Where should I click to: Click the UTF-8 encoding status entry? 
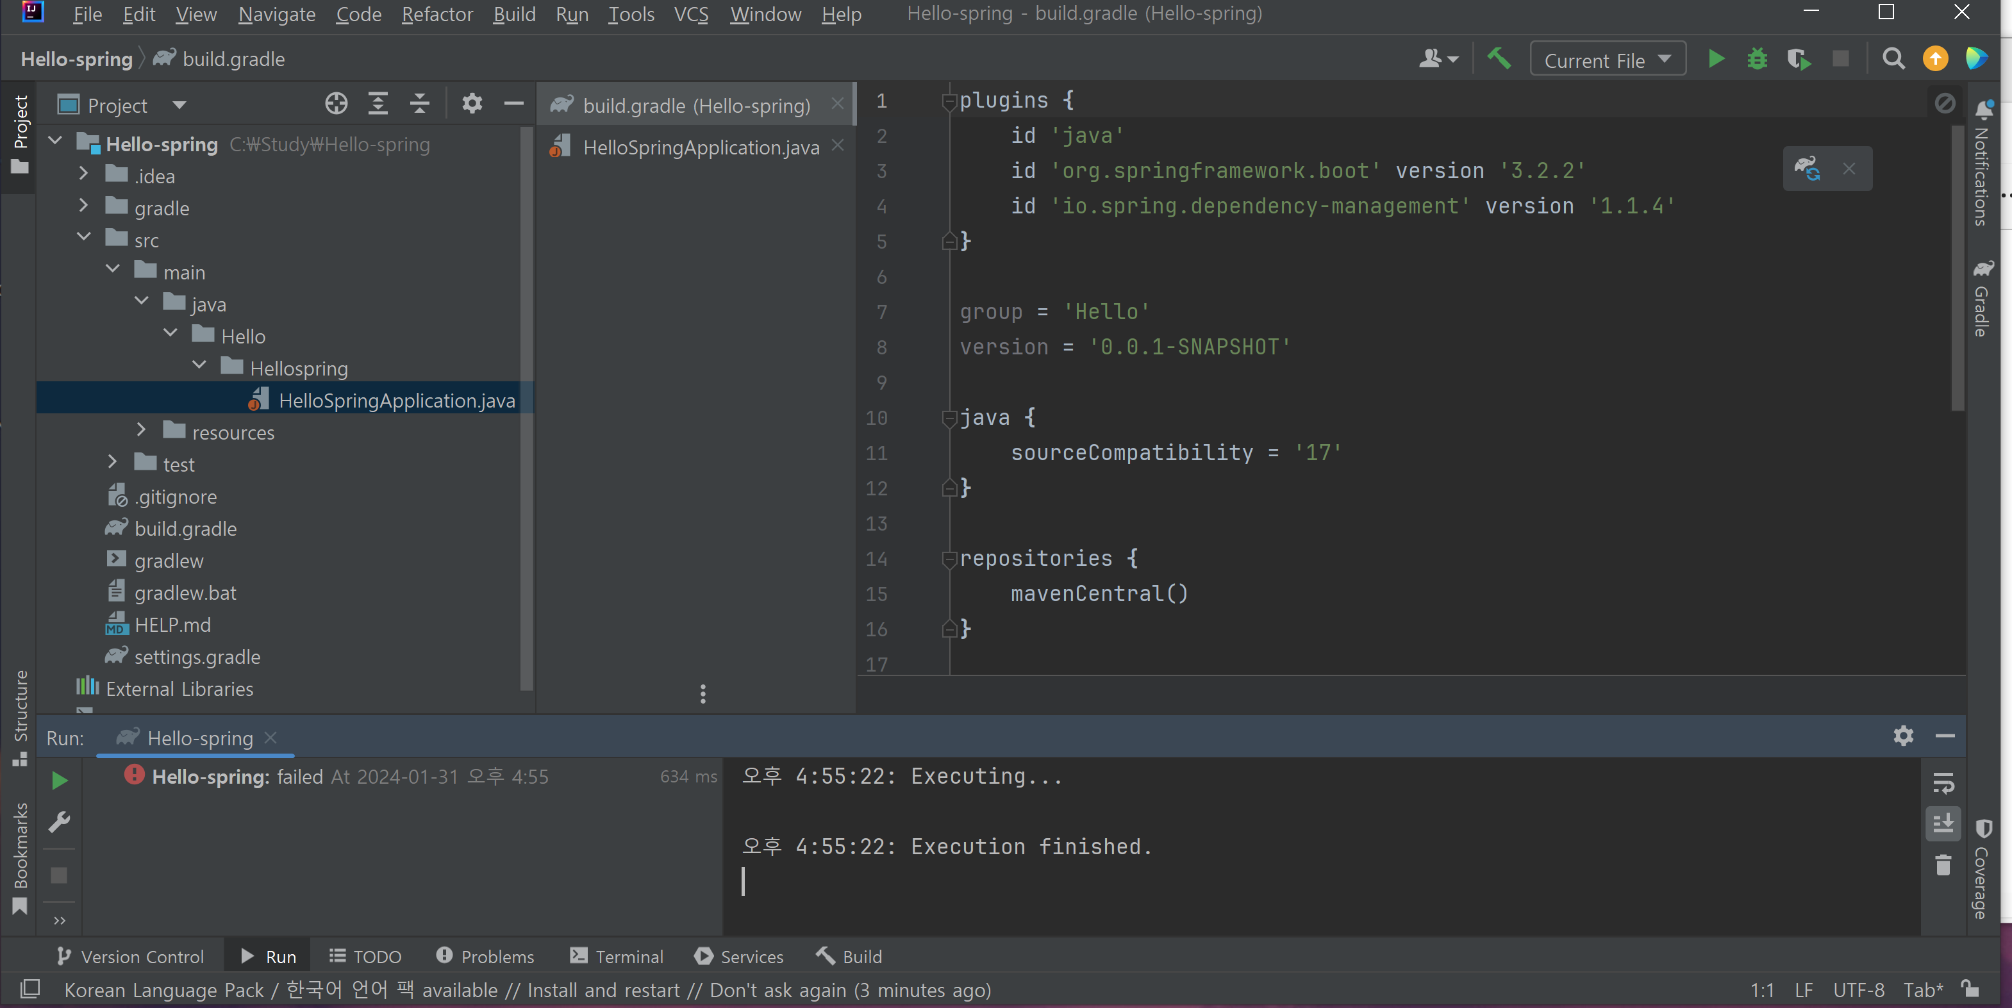click(1858, 990)
